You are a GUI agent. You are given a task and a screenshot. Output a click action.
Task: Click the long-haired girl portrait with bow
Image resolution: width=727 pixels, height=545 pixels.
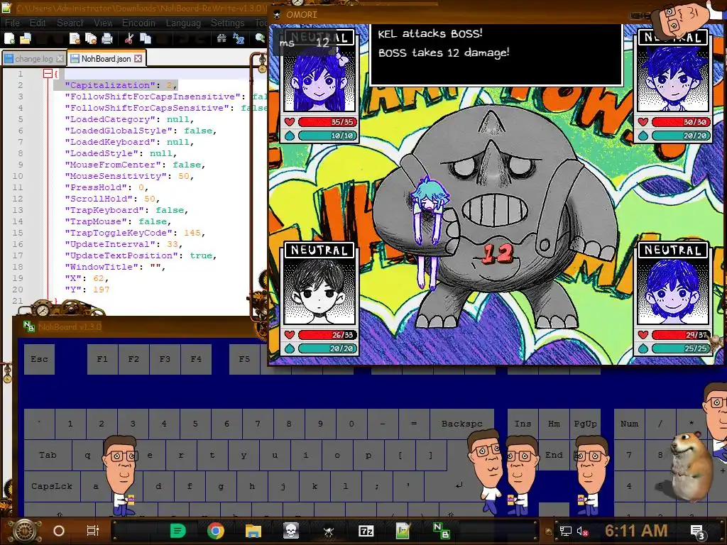[319, 79]
